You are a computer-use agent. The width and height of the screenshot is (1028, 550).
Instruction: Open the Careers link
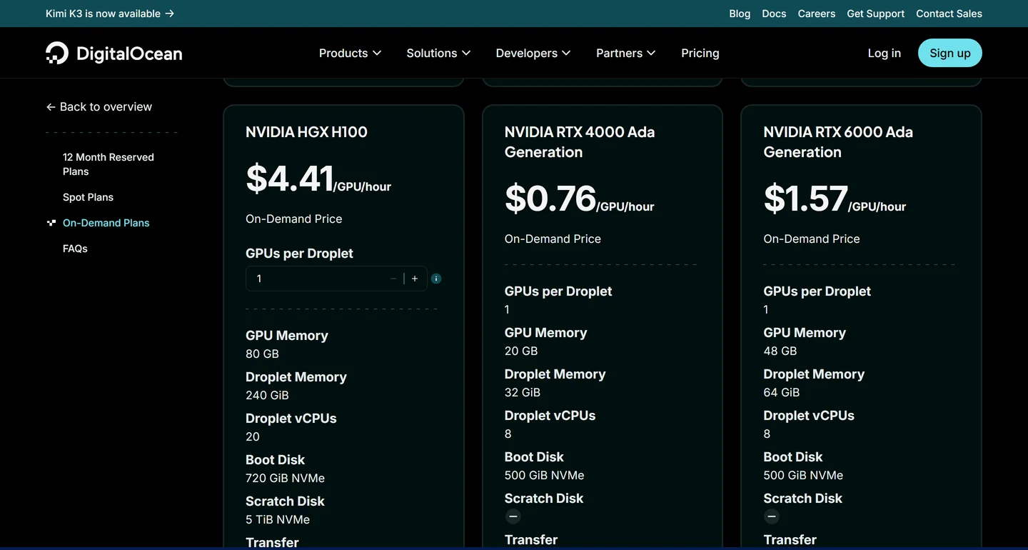pos(817,14)
